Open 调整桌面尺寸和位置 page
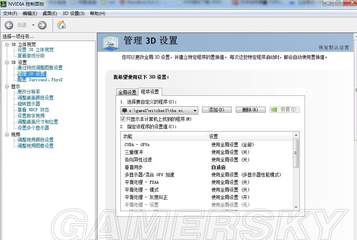This screenshot has height=240, width=357. pos(38,122)
